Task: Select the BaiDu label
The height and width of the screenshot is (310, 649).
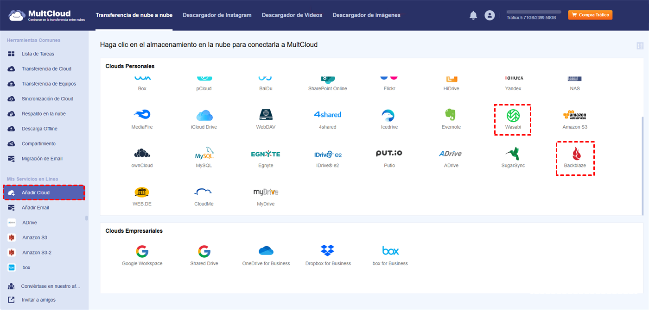Action: click(x=266, y=88)
